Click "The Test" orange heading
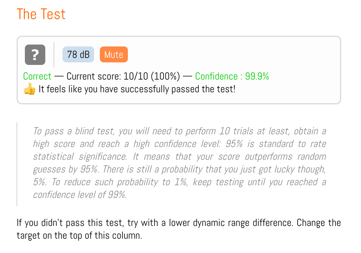The height and width of the screenshot is (253, 361). point(41,14)
